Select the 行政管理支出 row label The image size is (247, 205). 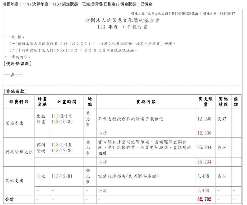click(x=19, y=152)
